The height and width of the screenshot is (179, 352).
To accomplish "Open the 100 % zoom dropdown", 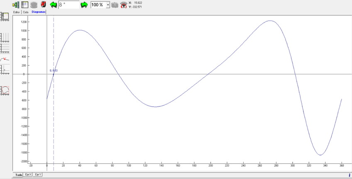I will click(x=108, y=5).
